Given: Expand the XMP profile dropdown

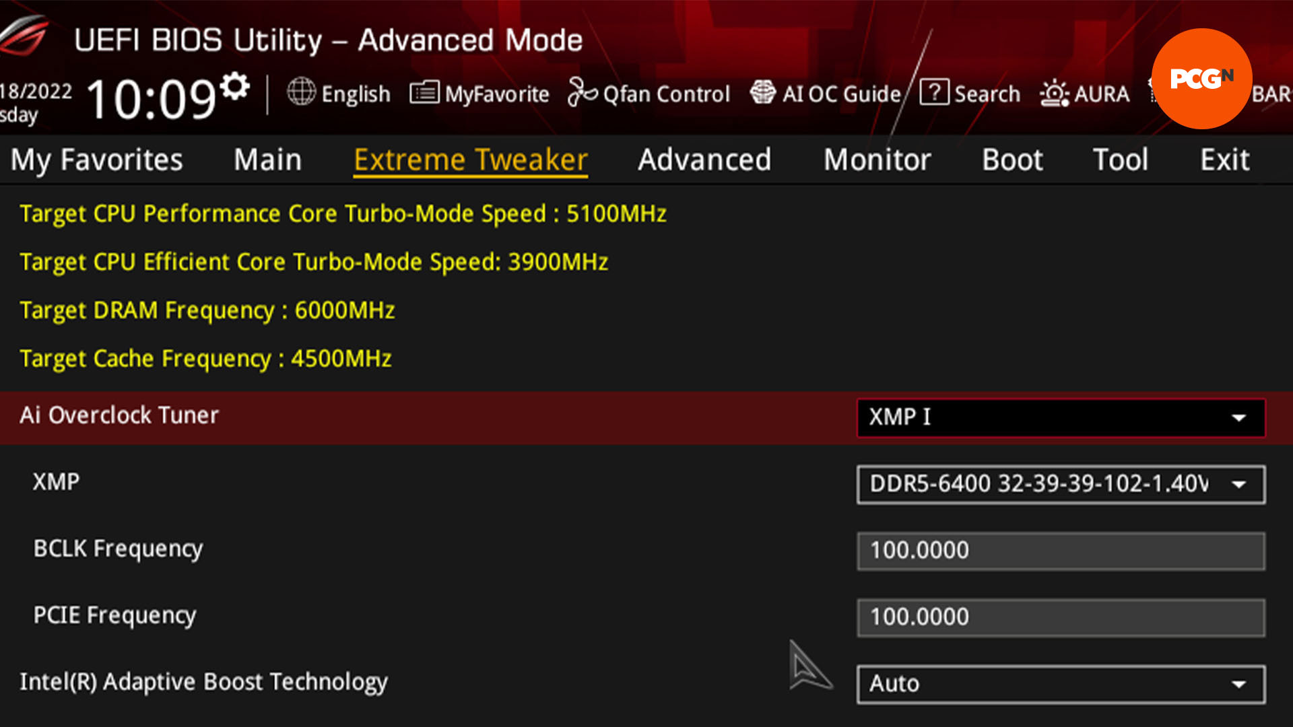Looking at the screenshot, I should click(x=1242, y=483).
